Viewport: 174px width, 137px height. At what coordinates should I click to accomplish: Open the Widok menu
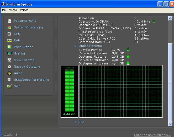coord(13,10)
